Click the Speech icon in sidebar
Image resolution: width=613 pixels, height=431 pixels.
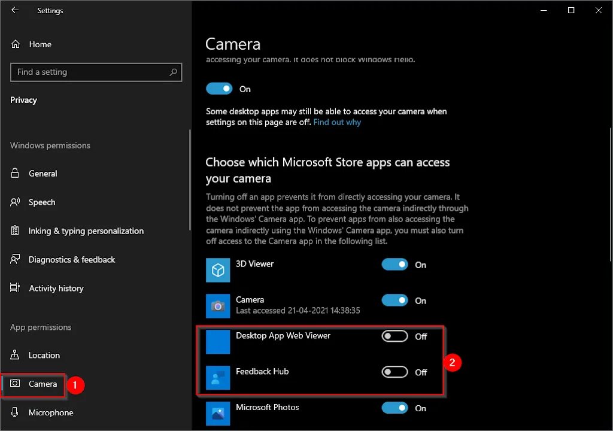coord(15,202)
